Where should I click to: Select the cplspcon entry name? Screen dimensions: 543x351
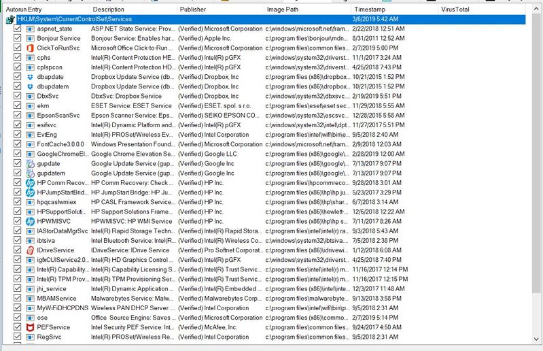50,67
